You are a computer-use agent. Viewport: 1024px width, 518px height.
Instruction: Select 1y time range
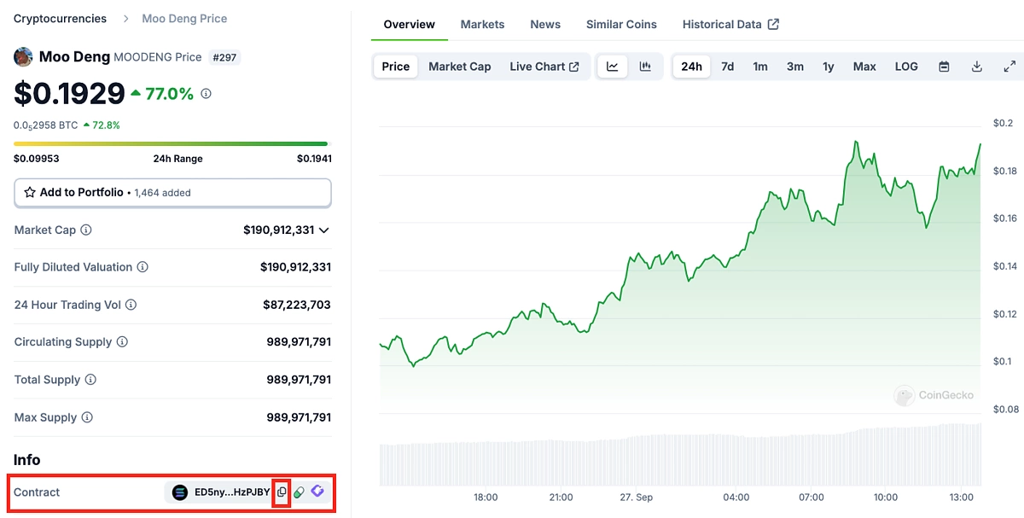829,67
